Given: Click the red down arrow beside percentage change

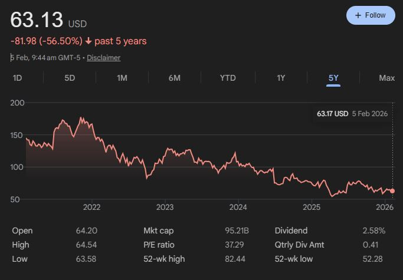Looking at the screenshot, I should point(88,41).
